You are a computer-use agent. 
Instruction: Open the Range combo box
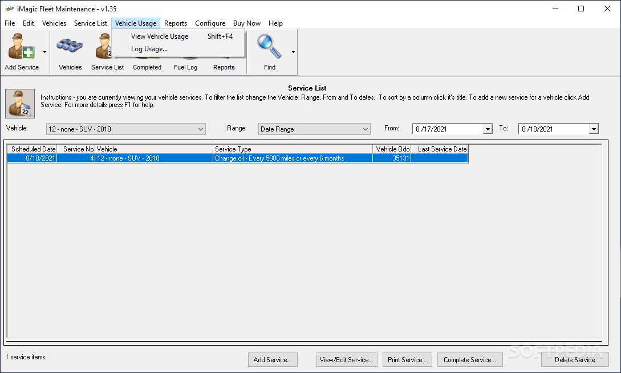coord(314,129)
